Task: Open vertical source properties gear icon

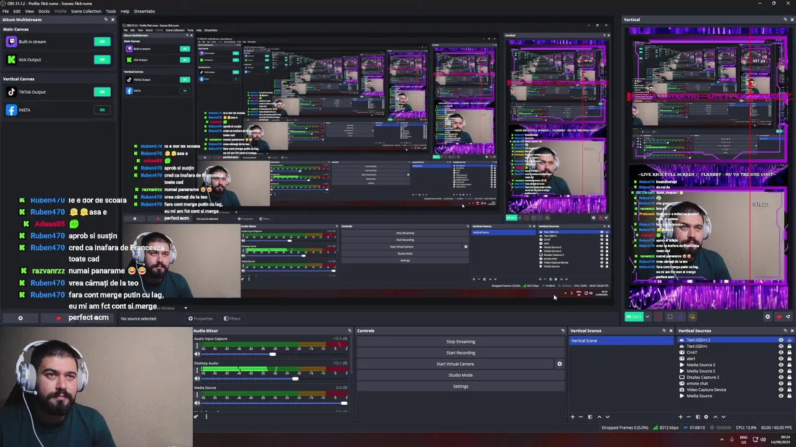Action: tap(706, 417)
